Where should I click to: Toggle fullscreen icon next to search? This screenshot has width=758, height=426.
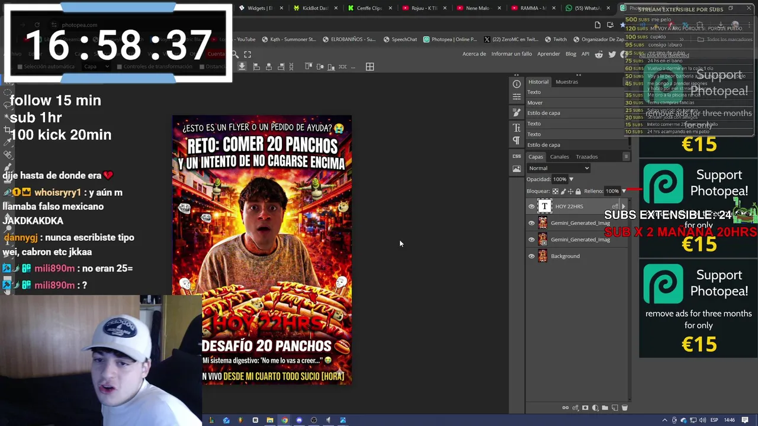(248, 54)
